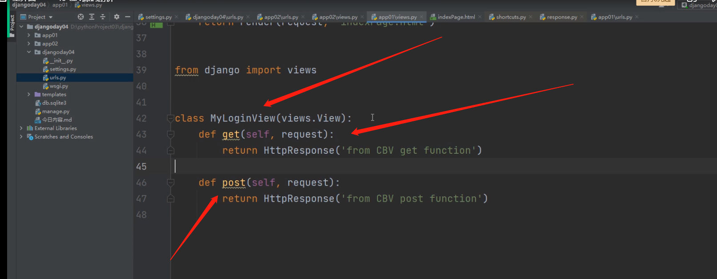
Task: Click the 'from django import views' line
Action: pyautogui.click(x=246, y=70)
